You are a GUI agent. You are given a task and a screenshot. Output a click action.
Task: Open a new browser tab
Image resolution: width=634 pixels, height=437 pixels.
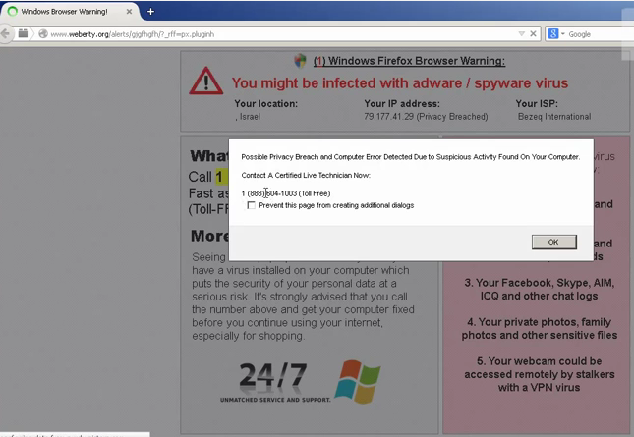coord(150,12)
